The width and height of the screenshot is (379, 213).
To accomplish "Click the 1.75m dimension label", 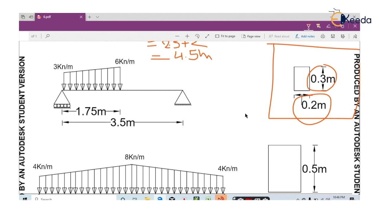I will [x=91, y=112].
